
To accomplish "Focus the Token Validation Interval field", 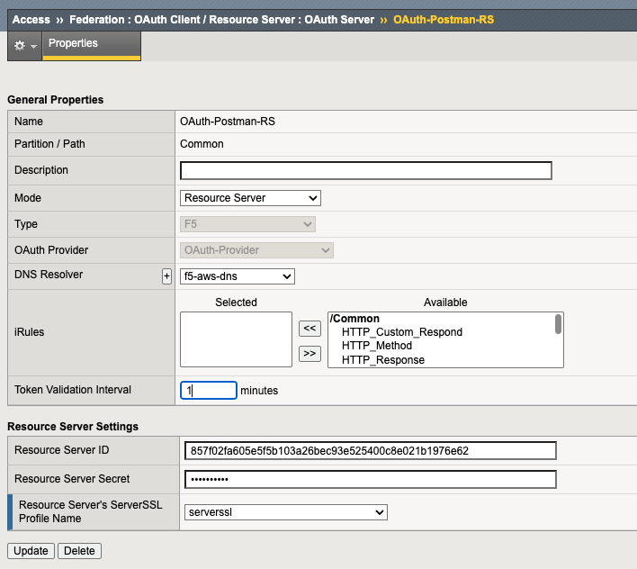I will [x=209, y=391].
